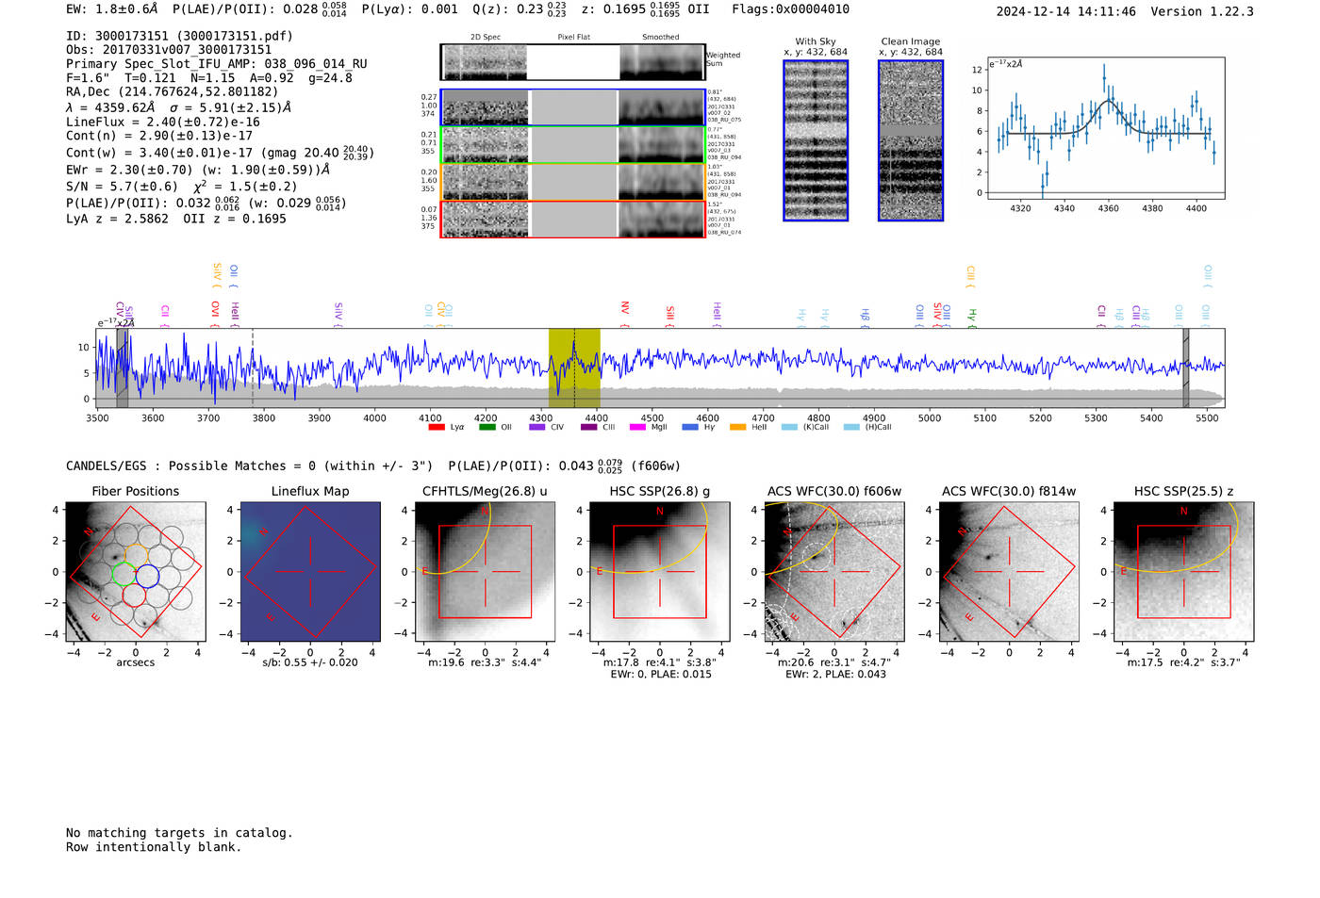1320x898 pixels.
Task: Click the (K)CaII legend swatch
Action: tap(789, 427)
